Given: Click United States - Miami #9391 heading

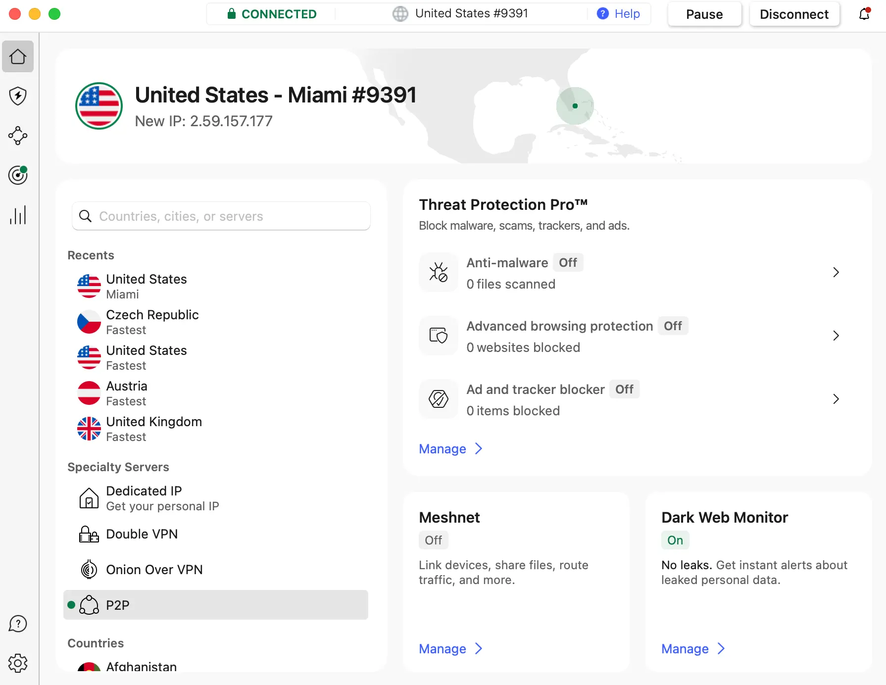Looking at the screenshot, I should tap(275, 95).
